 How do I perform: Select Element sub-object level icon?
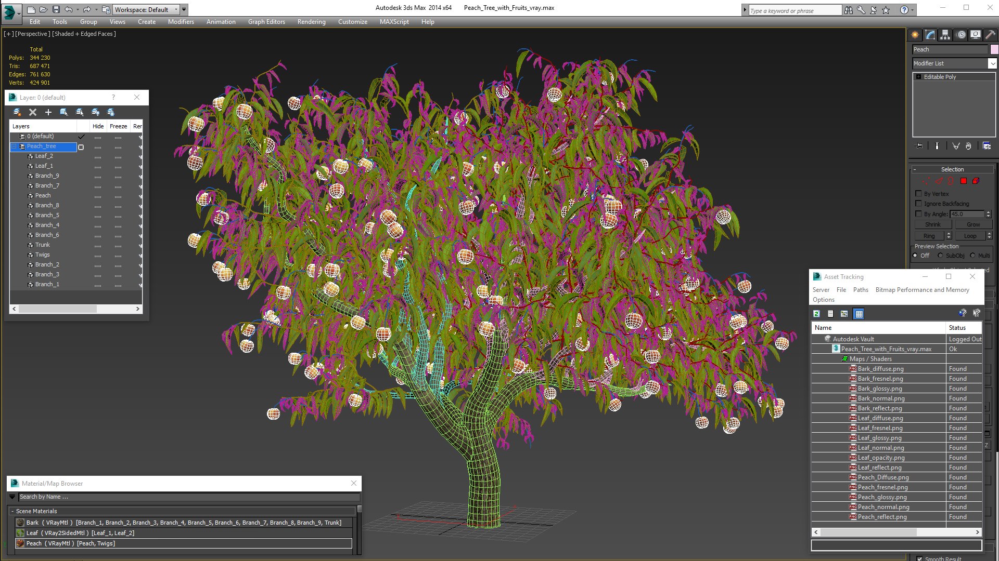point(976,181)
